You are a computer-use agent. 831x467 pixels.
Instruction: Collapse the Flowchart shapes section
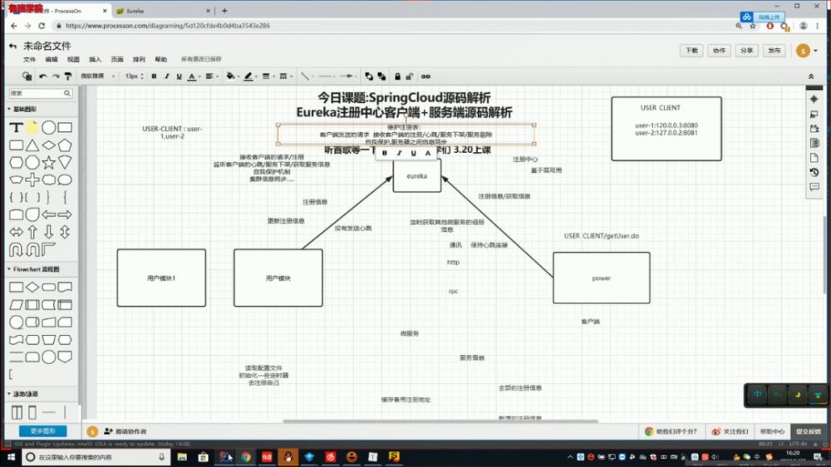click(x=33, y=269)
